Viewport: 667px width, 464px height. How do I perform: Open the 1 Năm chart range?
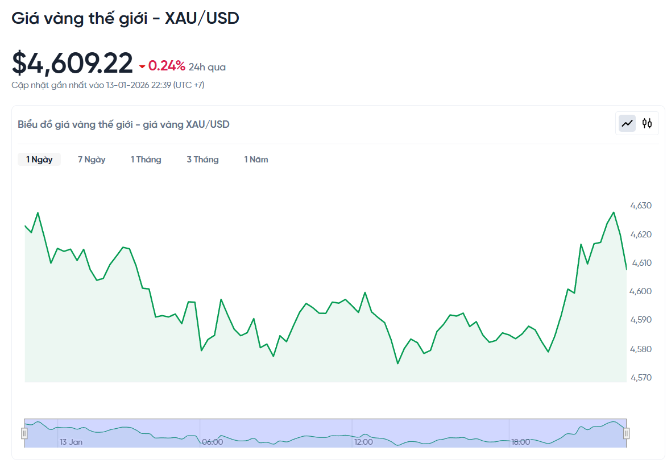[256, 160]
